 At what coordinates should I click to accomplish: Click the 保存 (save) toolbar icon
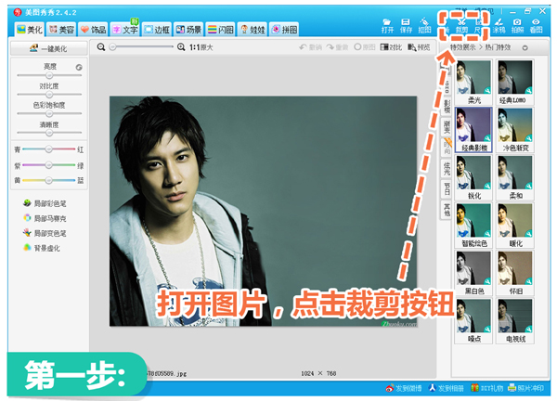tap(406, 23)
